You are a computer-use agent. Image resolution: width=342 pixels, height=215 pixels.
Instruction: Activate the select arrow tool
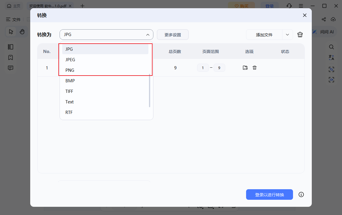tap(11, 32)
